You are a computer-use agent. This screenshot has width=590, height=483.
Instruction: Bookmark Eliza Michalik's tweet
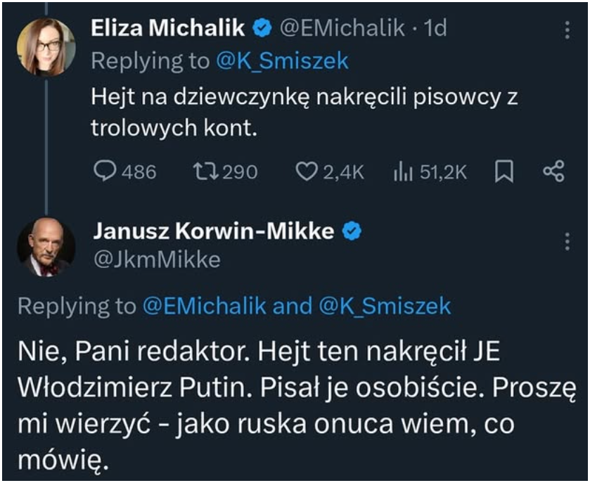coord(504,172)
